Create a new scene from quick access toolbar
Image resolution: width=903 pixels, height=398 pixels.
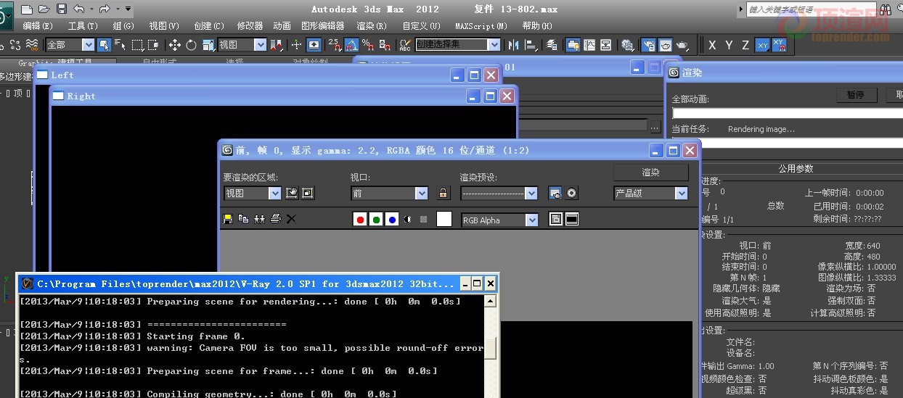coord(26,9)
